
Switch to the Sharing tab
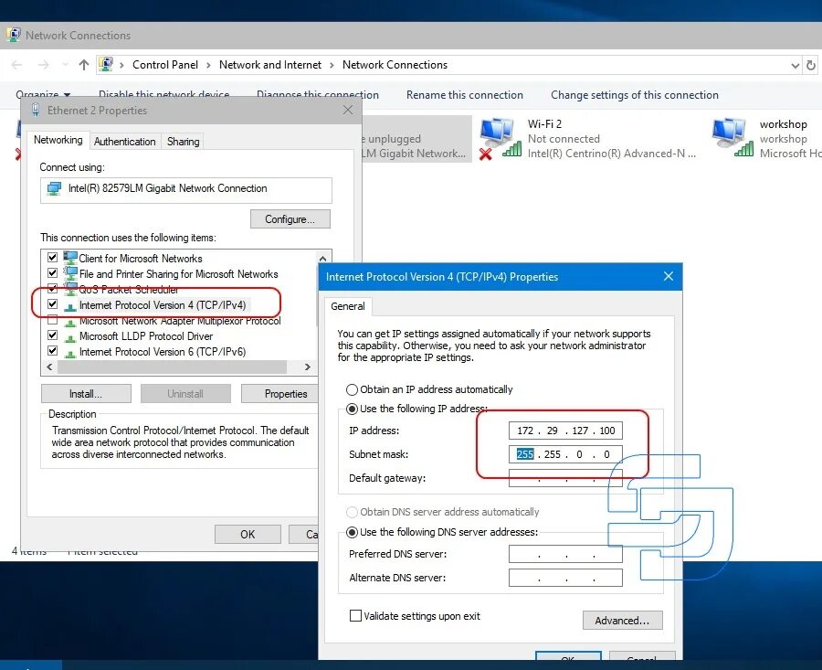pos(183,141)
